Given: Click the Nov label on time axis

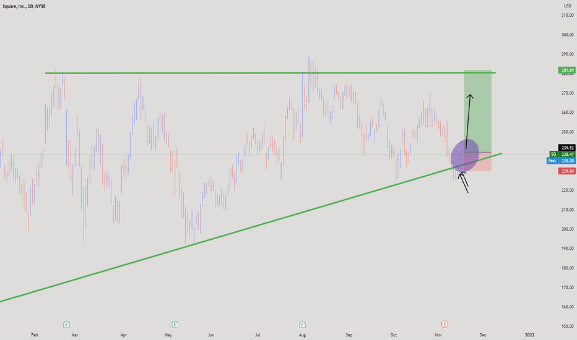Looking at the screenshot, I should tap(438, 335).
